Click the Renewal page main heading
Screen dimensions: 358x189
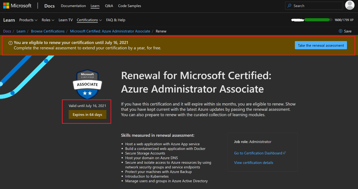[x=196, y=82]
